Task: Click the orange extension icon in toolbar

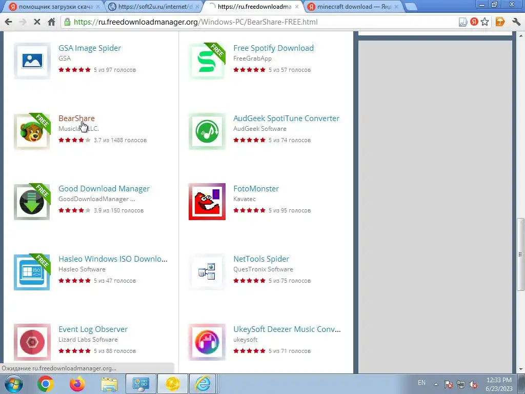Action: pyautogui.click(x=500, y=22)
